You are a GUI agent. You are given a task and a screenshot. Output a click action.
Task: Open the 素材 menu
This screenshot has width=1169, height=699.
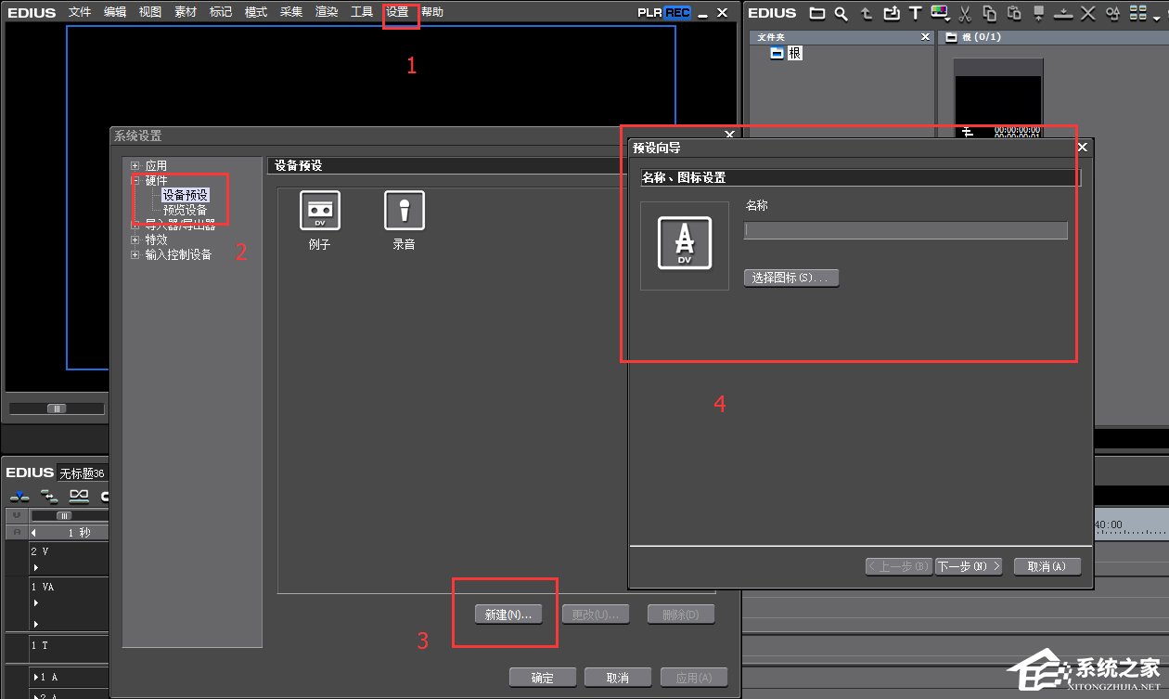pyautogui.click(x=186, y=12)
